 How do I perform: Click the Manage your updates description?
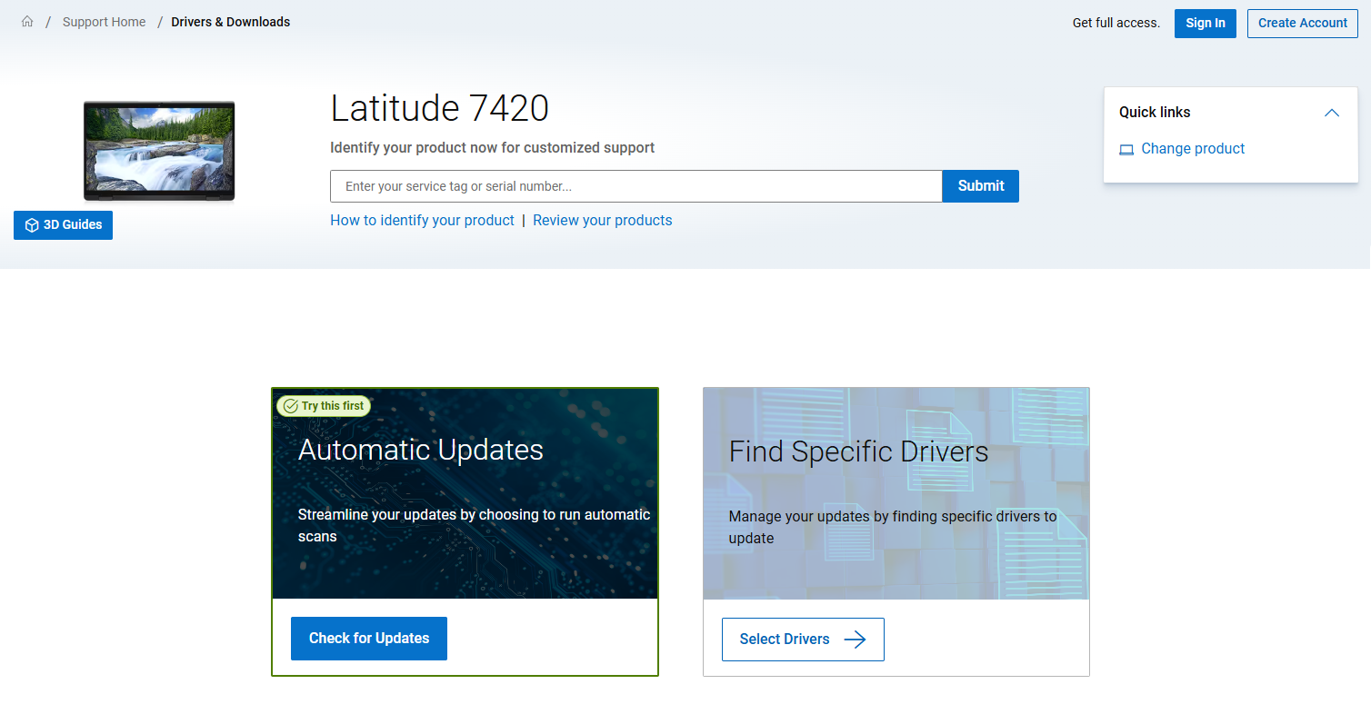click(x=893, y=527)
